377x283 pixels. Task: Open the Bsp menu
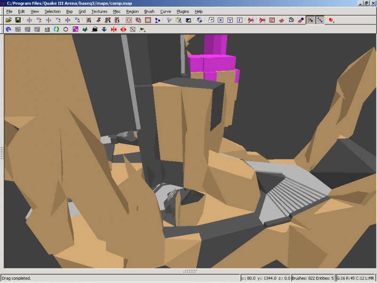(x=69, y=11)
